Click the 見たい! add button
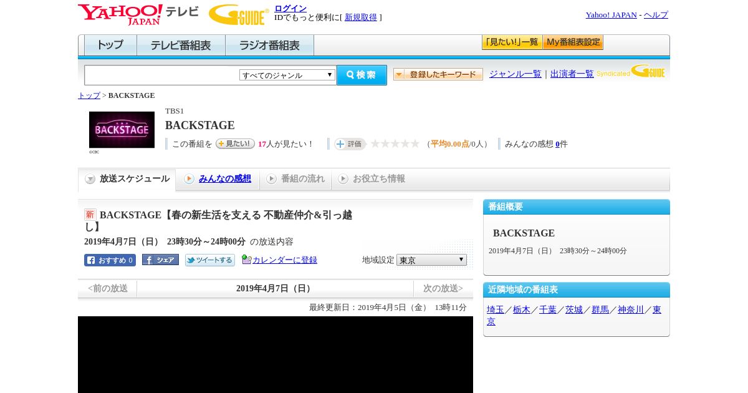This screenshot has width=748, height=393. coord(235,143)
